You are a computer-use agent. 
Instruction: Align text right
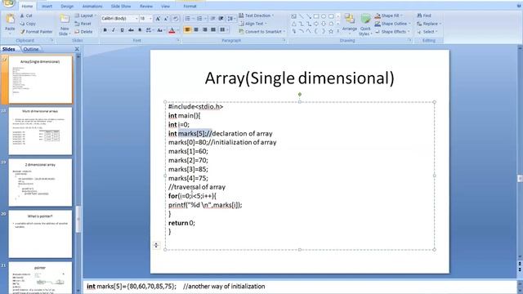pyautogui.click(x=205, y=30)
